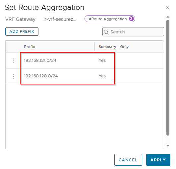
Task: Sort by Prefix column header
Action: [29, 47]
